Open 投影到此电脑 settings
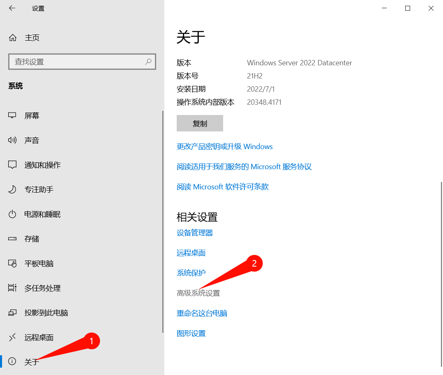The image size is (443, 375). [x=46, y=313]
